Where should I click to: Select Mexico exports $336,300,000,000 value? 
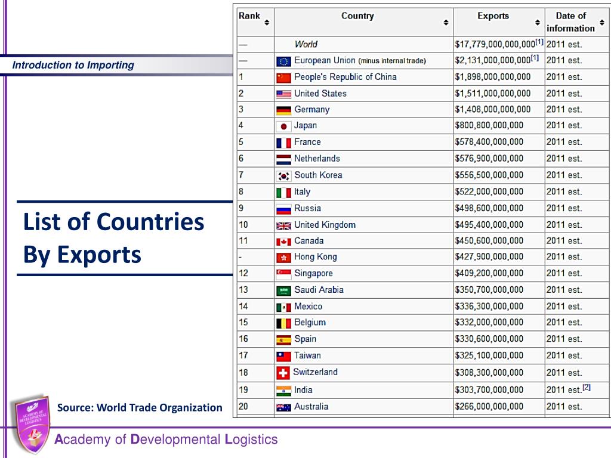point(489,307)
